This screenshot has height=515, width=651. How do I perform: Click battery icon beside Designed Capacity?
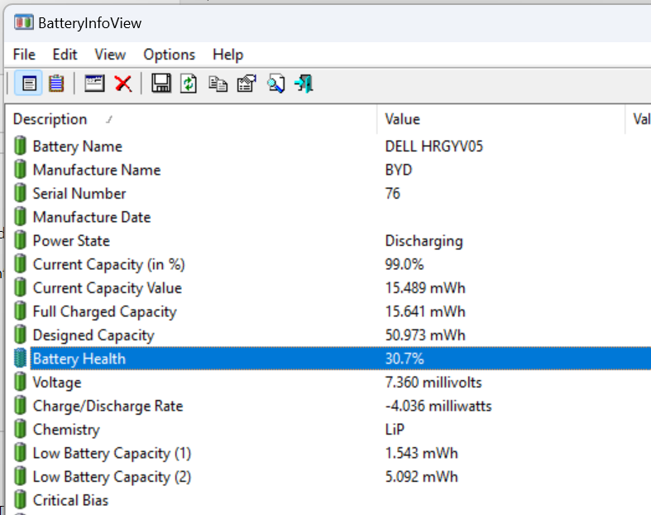coord(20,335)
